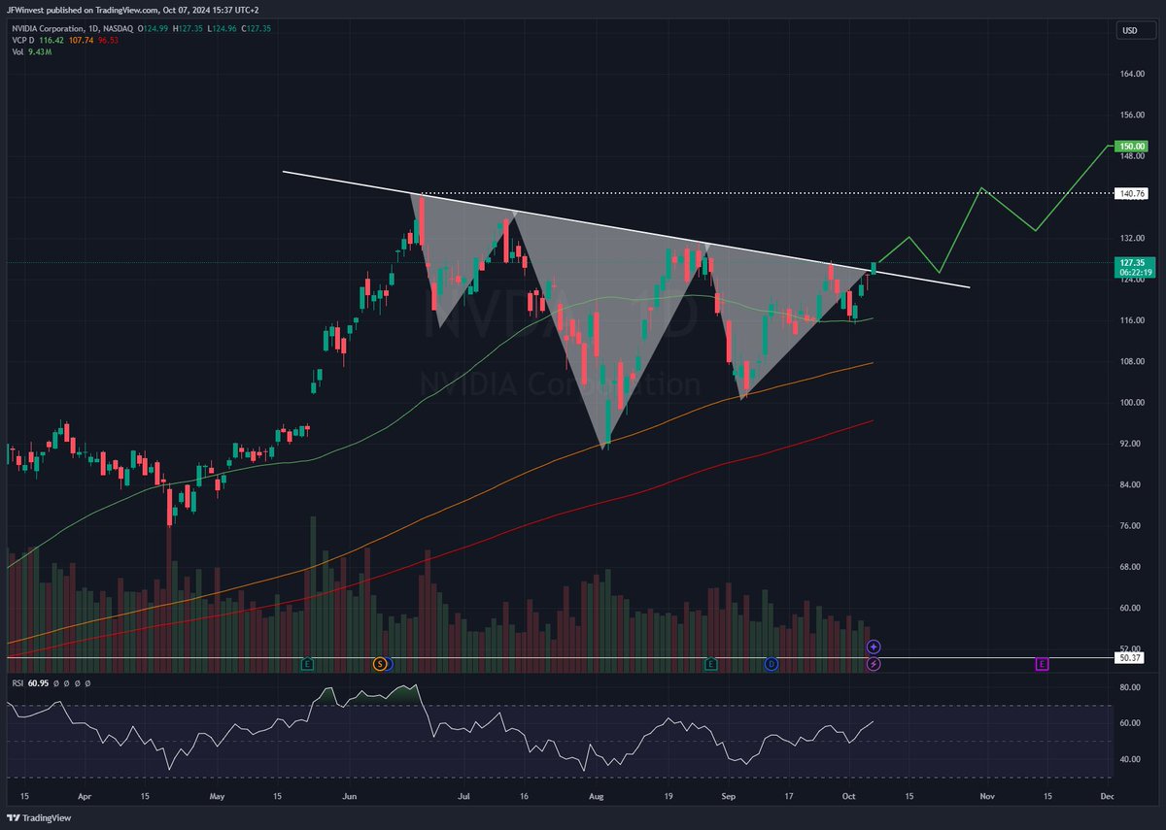Image resolution: width=1166 pixels, height=830 pixels.
Task: Open the magenta upcoming earnings E marker
Action: coord(1042,664)
